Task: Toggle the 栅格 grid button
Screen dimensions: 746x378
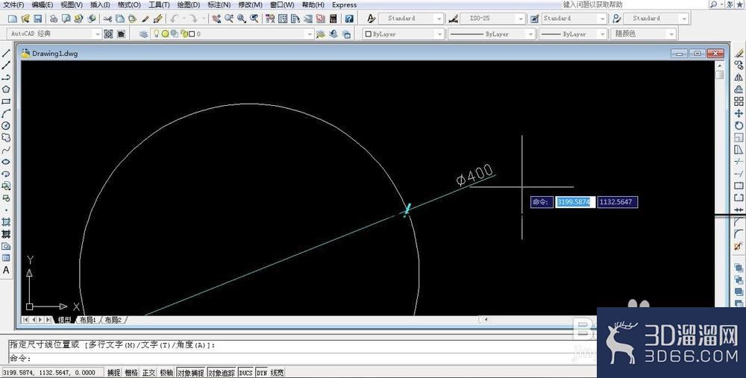Action: tap(131, 373)
